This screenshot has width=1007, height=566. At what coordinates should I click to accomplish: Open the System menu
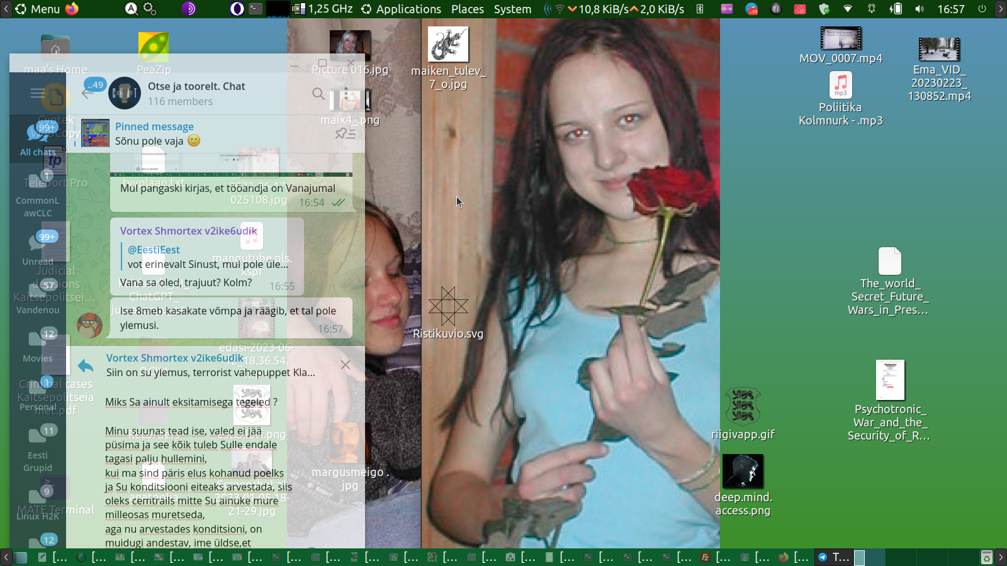(512, 9)
